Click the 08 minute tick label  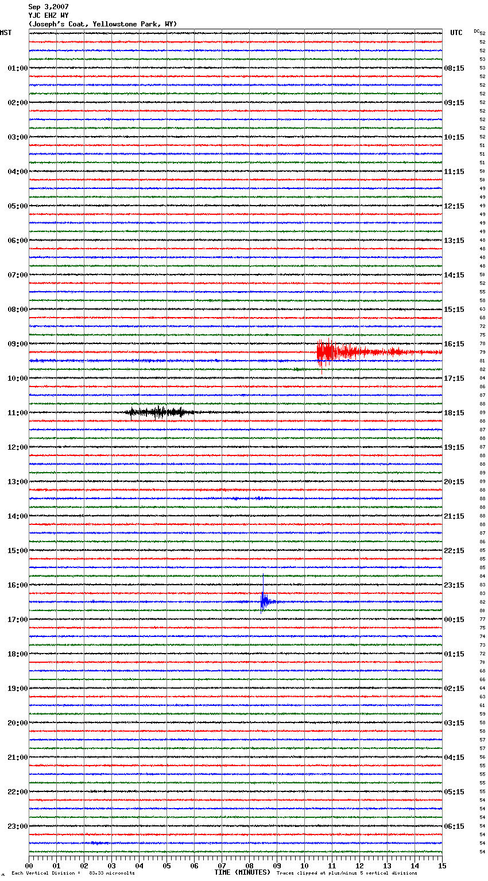coord(249,865)
